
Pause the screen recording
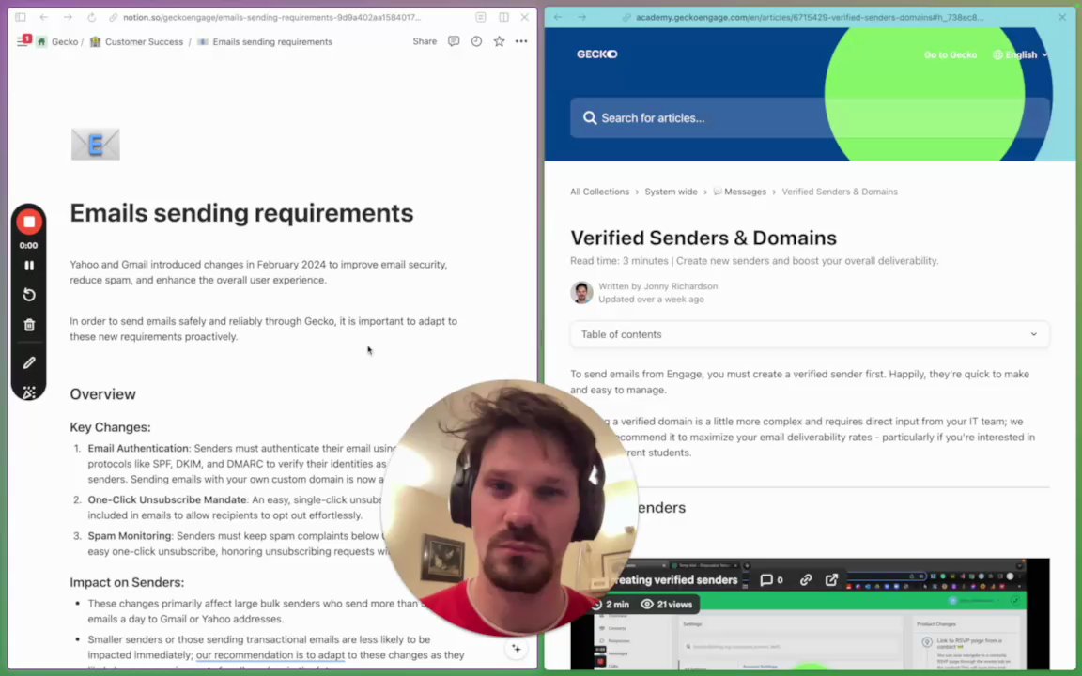(x=29, y=266)
